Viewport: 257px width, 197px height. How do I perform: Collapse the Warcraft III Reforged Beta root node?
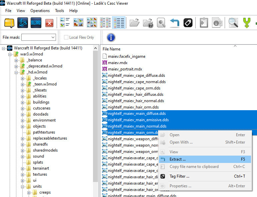point(3,48)
